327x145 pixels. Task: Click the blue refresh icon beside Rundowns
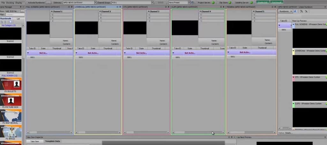point(295,11)
